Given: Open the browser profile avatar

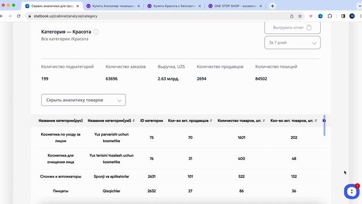Looking at the screenshot, I should click(x=352, y=16).
